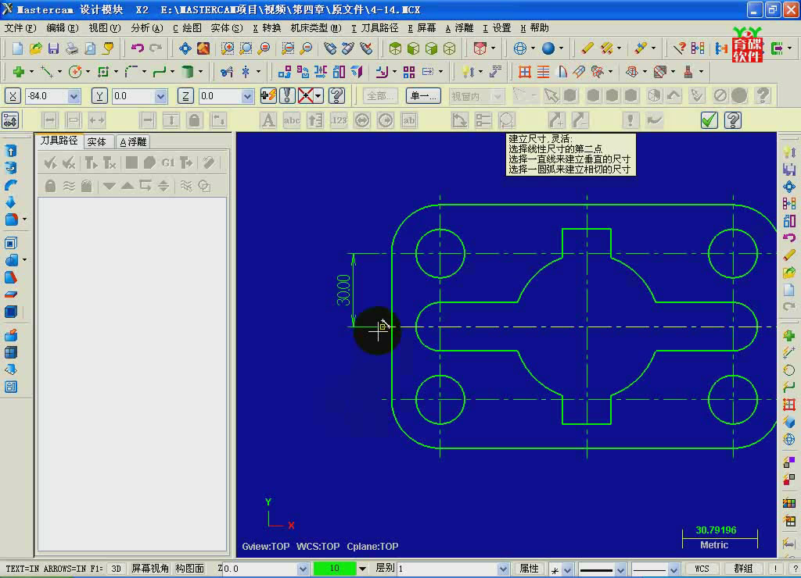Click the green cylinder primitive solid icon
The width and height of the screenshot is (801, 578).
tap(188, 72)
